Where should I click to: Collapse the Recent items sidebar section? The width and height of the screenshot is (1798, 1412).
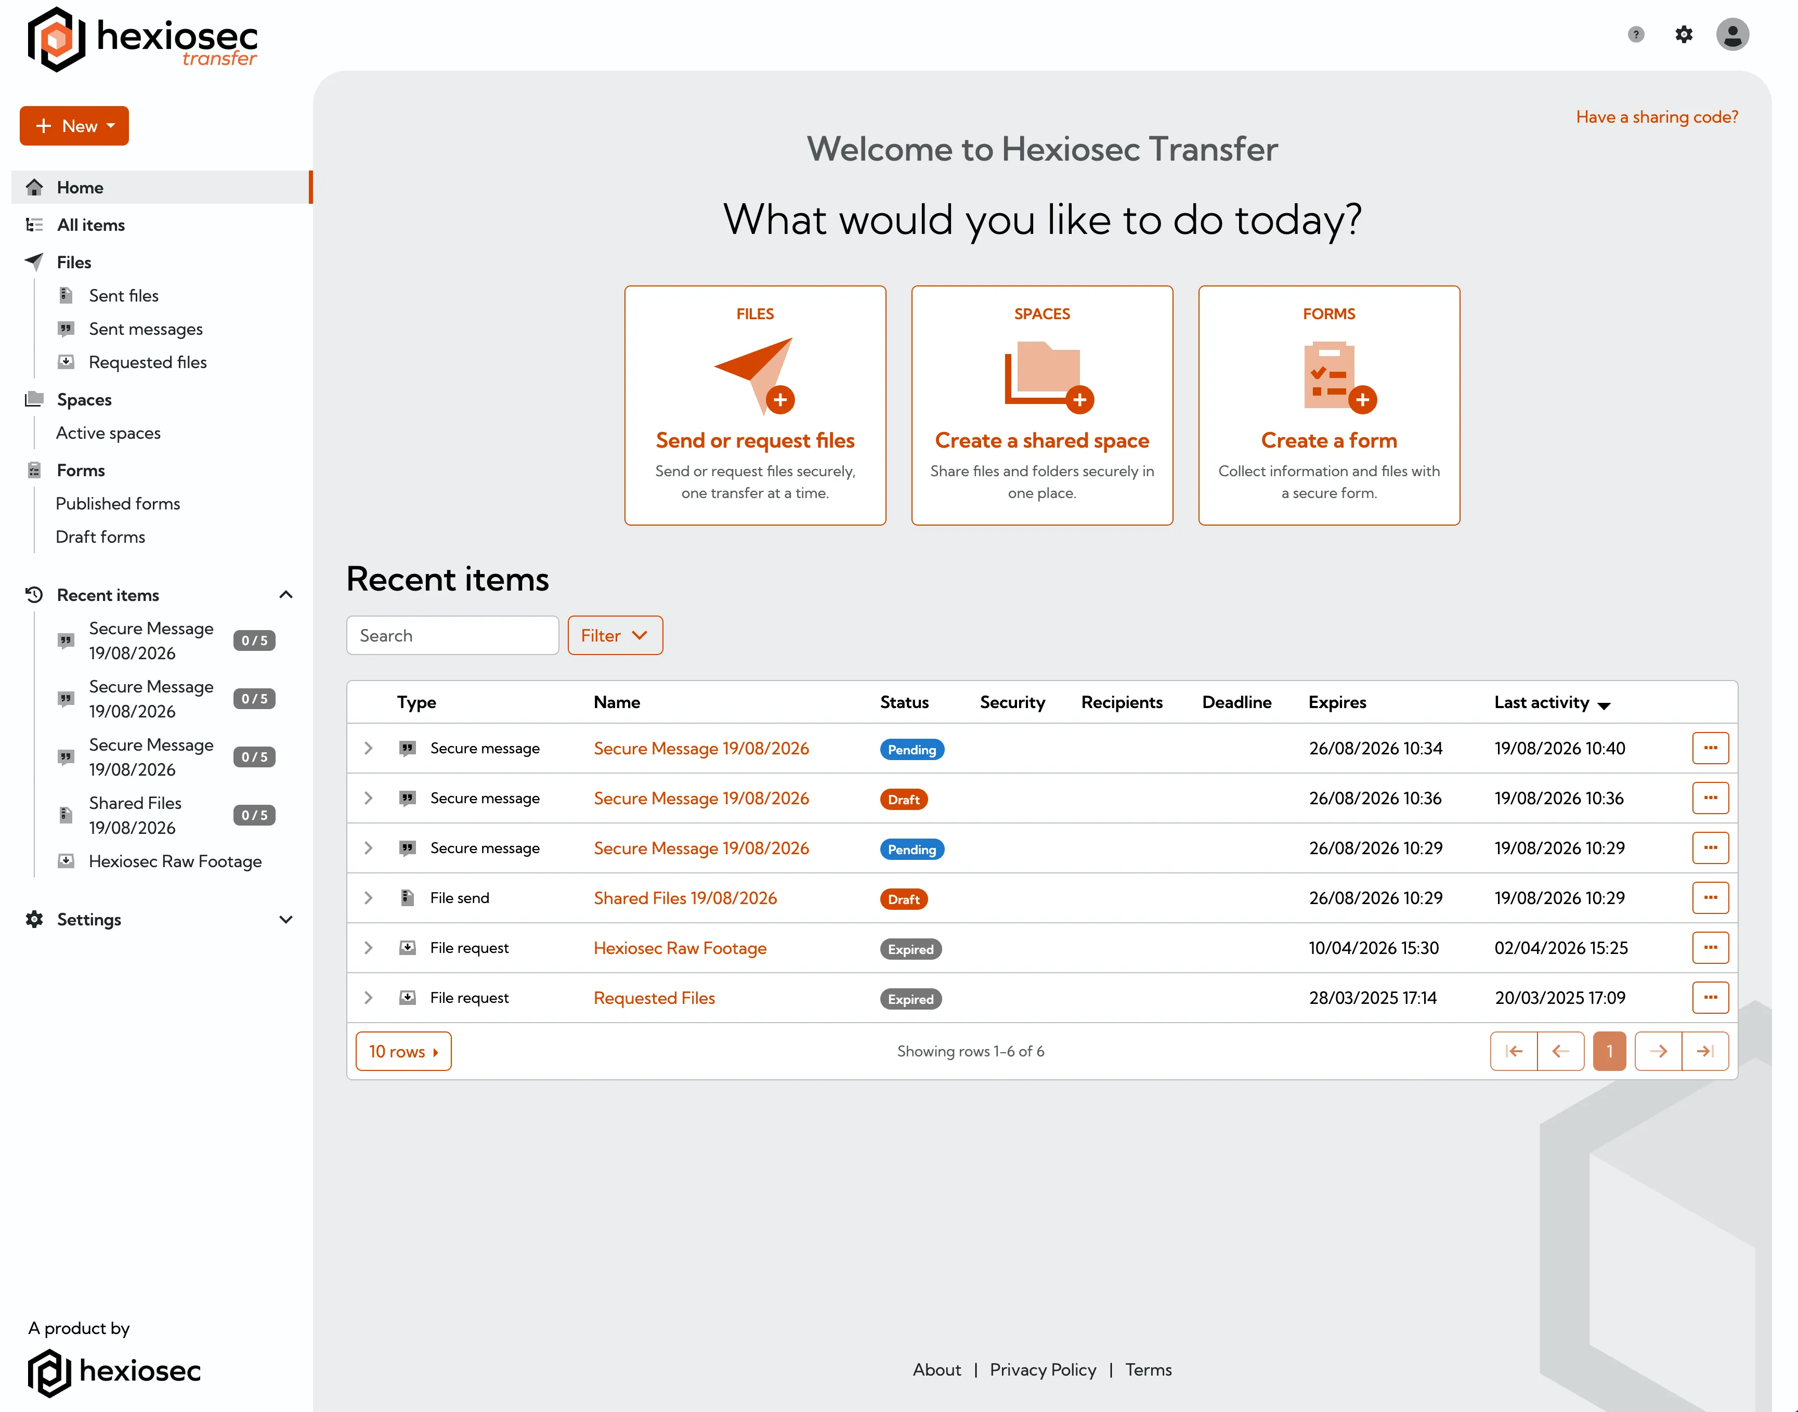click(x=286, y=595)
